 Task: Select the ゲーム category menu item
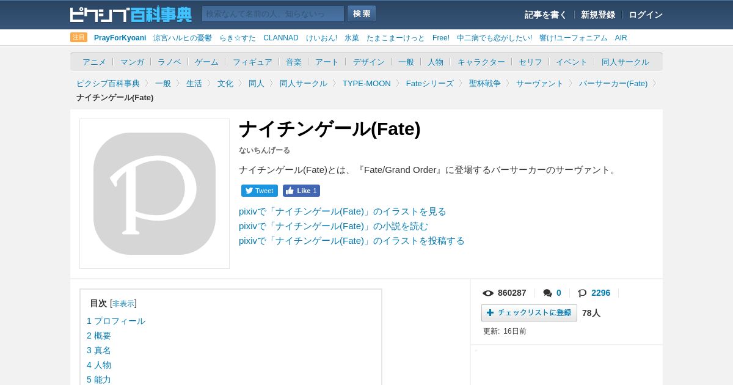pos(206,62)
